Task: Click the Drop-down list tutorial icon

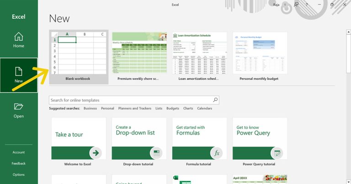Action: [x=156, y=152]
